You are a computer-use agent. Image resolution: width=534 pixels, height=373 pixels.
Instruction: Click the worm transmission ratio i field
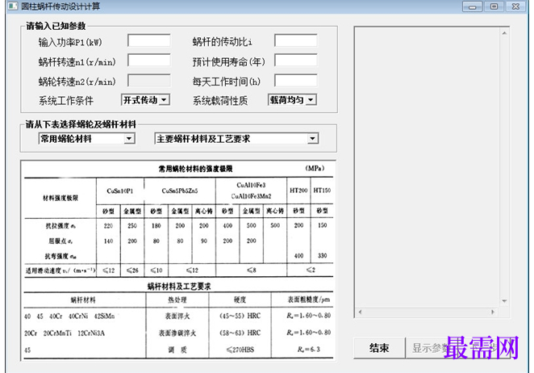click(296, 40)
